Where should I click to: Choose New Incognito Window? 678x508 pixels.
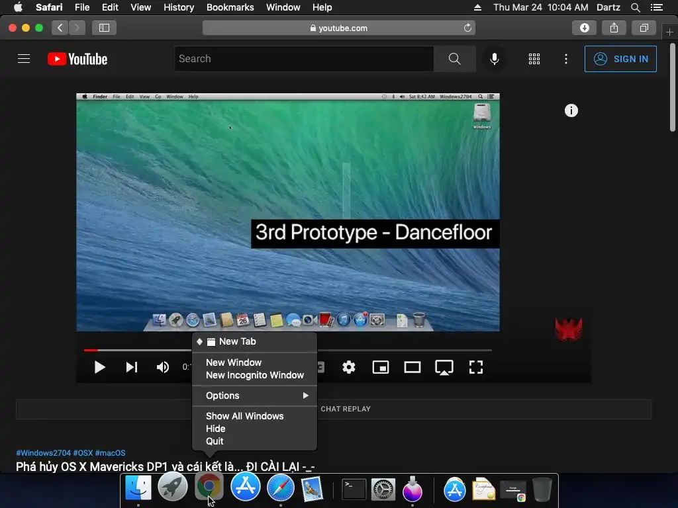[254, 375]
